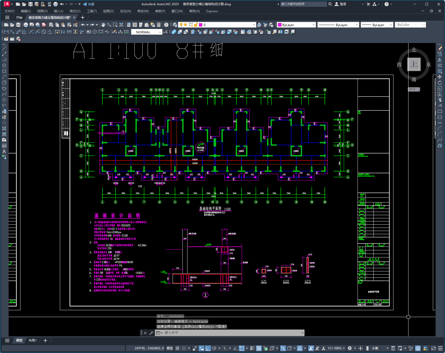Click the Plot (print) icon in the standard toolbar
445x353 pixels.
tap(26, 25)
